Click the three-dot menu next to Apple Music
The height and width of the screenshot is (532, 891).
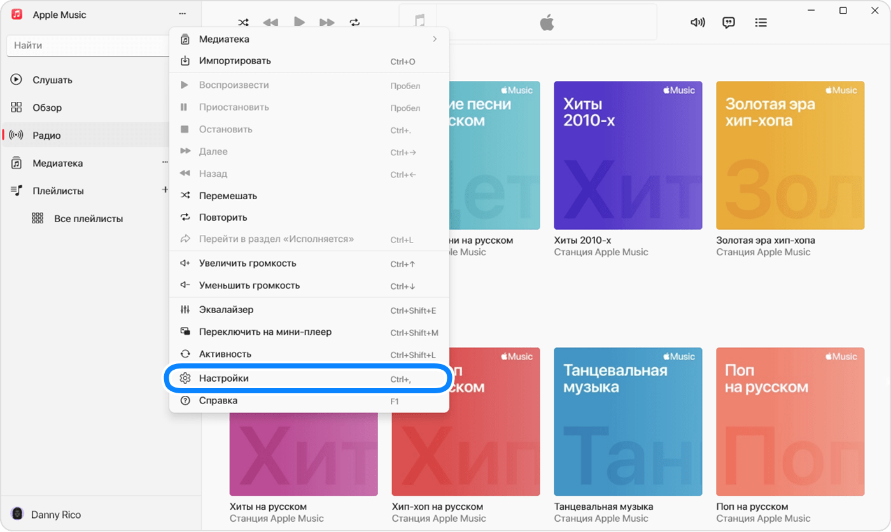(x=183, y=14)
